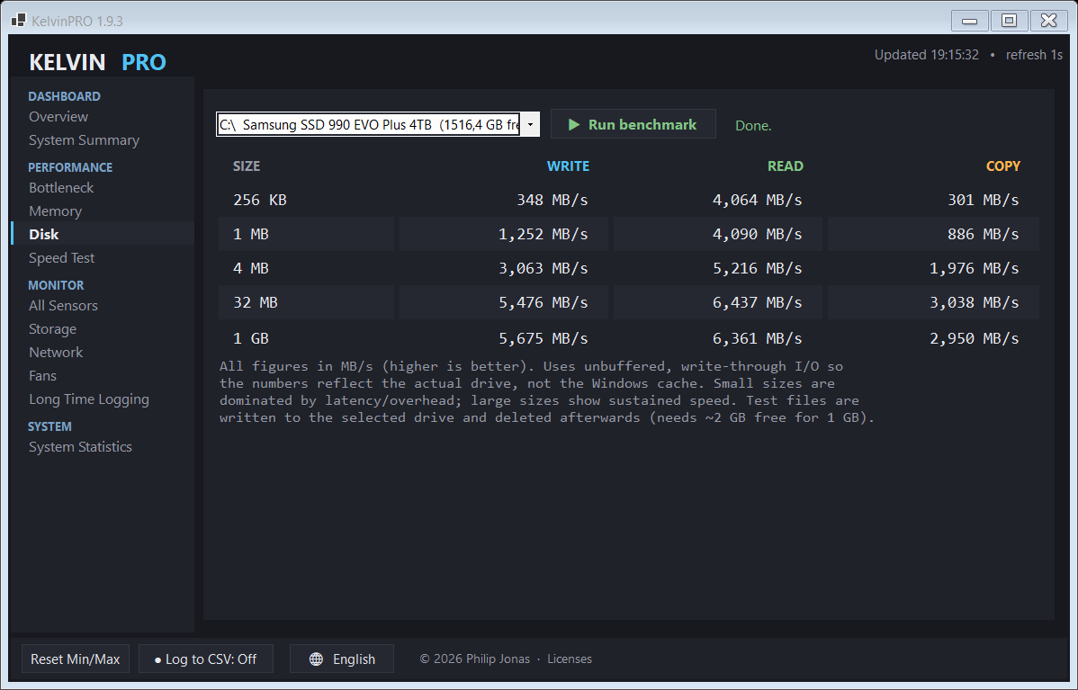Minimize the KelvinPRO window

coord(970,21)
